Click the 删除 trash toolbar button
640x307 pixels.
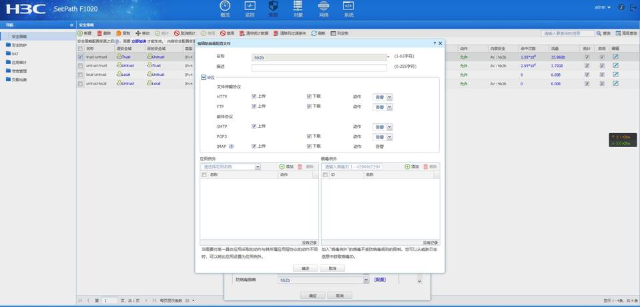[103, 33]
